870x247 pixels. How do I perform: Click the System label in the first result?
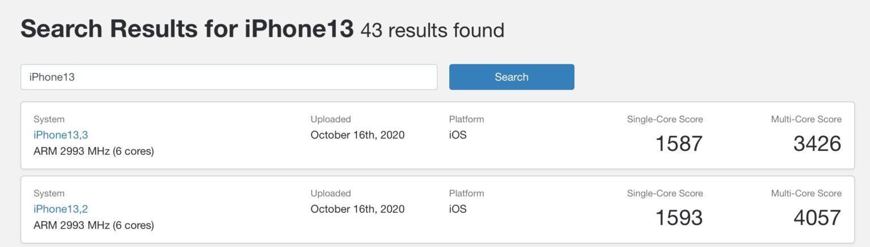pyautogui.click(x=49, y=119)
